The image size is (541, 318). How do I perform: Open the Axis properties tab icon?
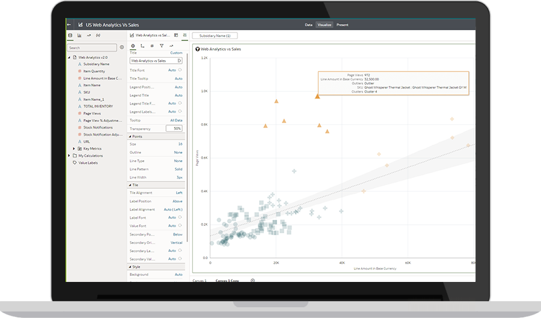pos(142,46)
